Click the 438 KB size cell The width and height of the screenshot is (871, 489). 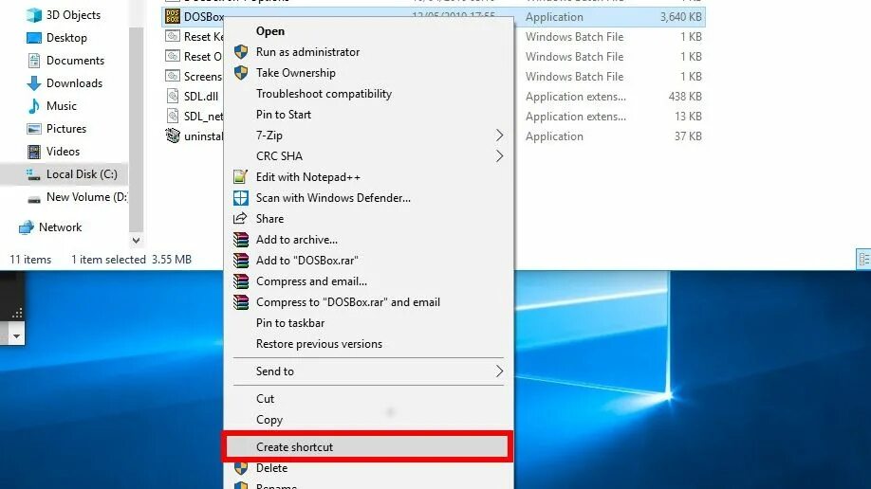[685, 97]
